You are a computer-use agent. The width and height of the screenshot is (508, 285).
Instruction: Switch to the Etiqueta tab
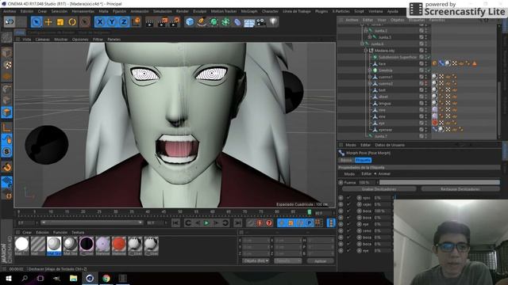[x=363, y=160]
